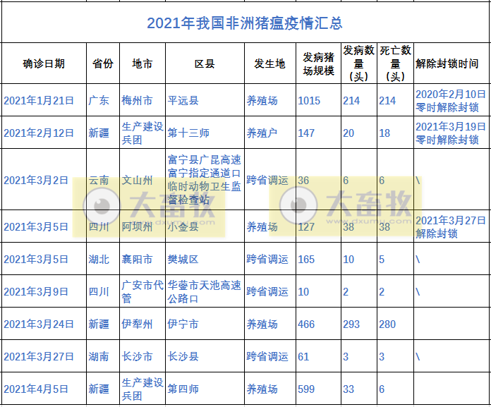
Task: Click the 2021年3月27日解除封锁 cell
Action: (x=451, y=226)
